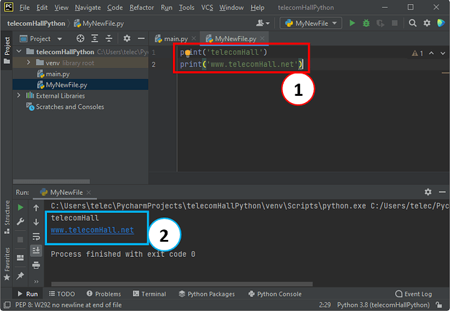This screenshot has width=450, height=311.
Task: Select MyNewFile.py in the project tree
Action: pos(62,85)
